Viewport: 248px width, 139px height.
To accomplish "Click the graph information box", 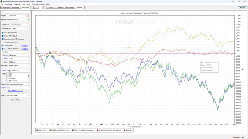I will coord(210,66).
